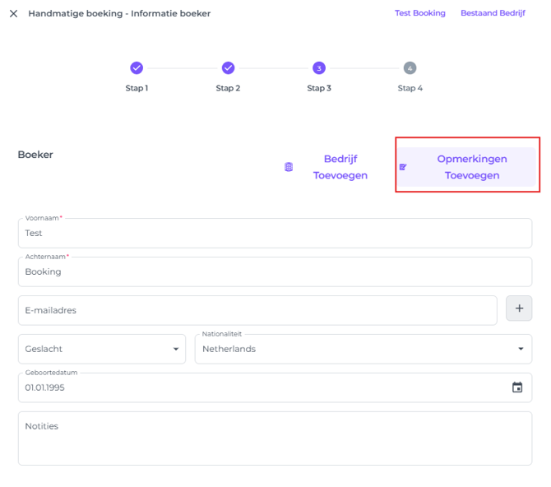Go to Stap 4 step circle
The image size is (551, 487).
click(x=410, y=68)
